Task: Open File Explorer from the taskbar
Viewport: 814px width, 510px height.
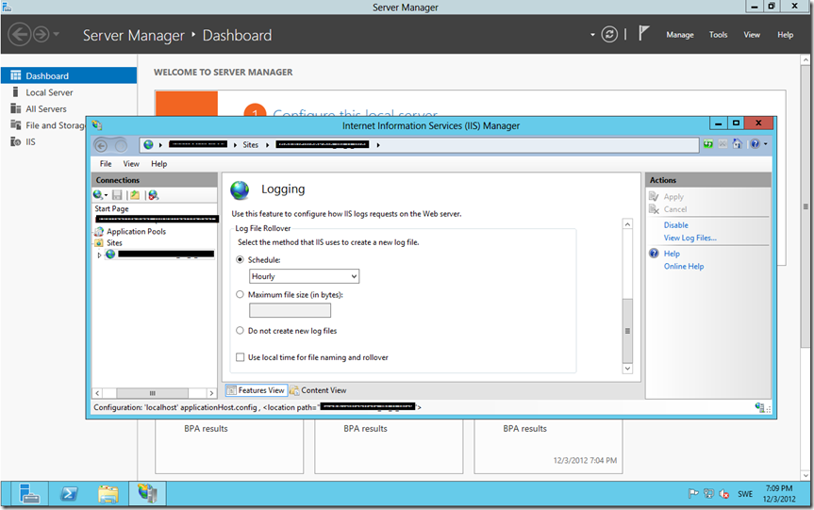Action: (108, 493)
